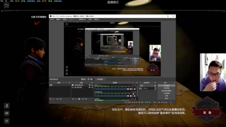Mute the 麦克风/Aux speaker icon
The height and width of the screenshot is (127, 226).
point(131,89)
